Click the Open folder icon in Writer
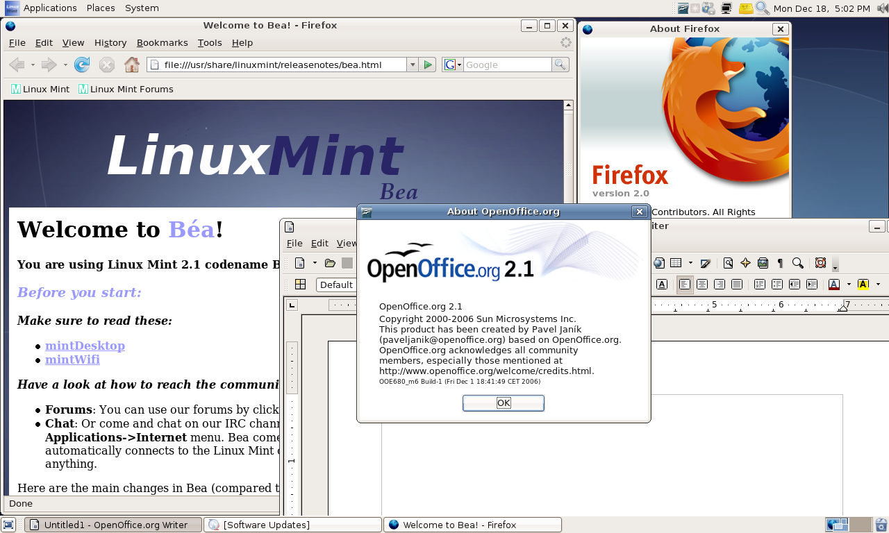 330,263
